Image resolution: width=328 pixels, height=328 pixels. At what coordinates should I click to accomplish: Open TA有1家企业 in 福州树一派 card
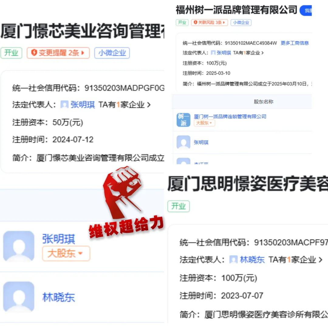coord(248,53)
